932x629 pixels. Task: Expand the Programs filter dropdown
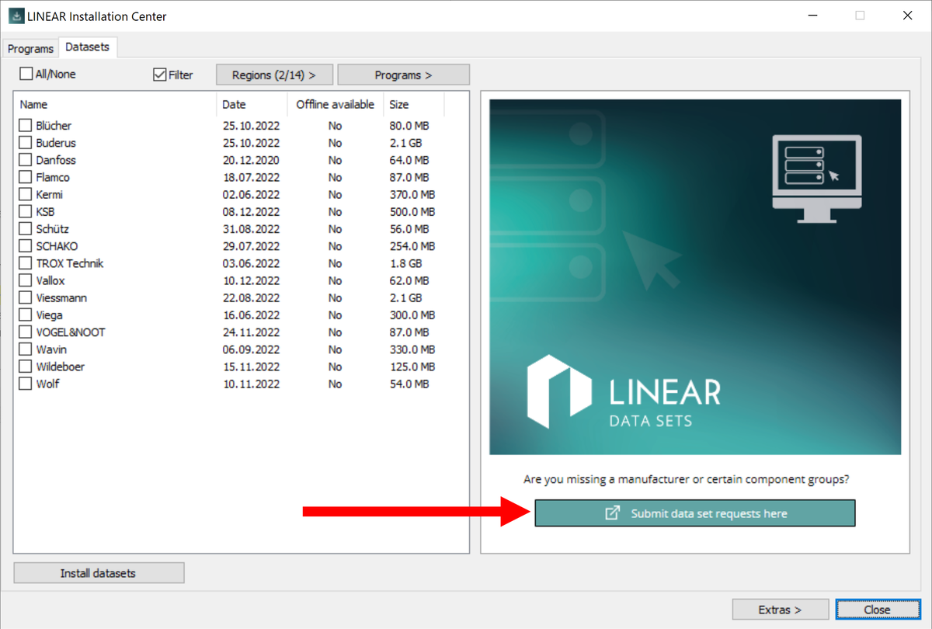[x=404, y=74]
